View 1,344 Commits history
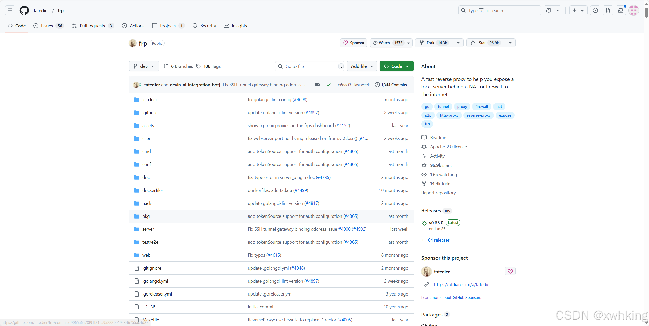 coord(391,85)
